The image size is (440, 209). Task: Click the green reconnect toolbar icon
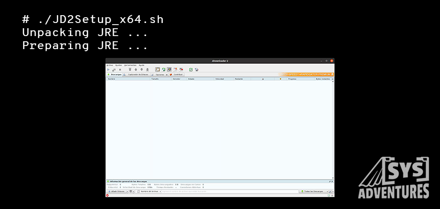tap(191, 69)
